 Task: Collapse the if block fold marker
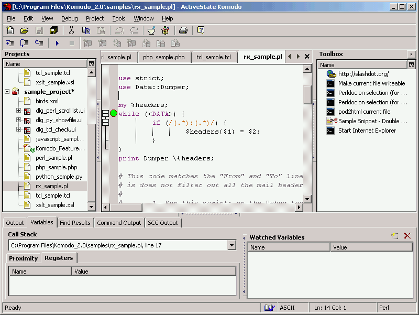click(x=106, y=123)
